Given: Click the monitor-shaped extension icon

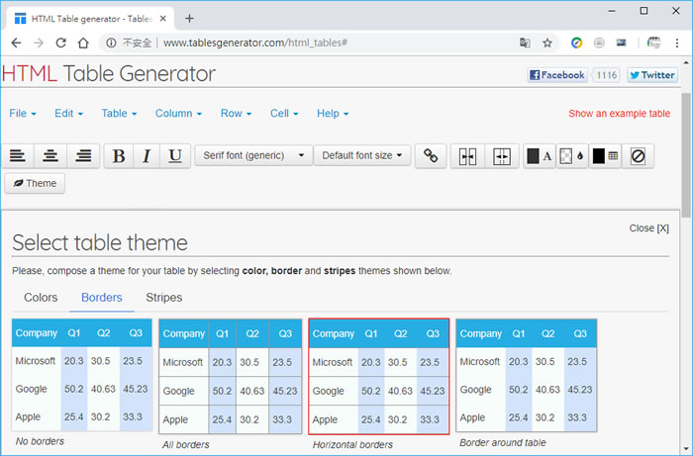Looking at the screenshot, I should click(622, 43).
